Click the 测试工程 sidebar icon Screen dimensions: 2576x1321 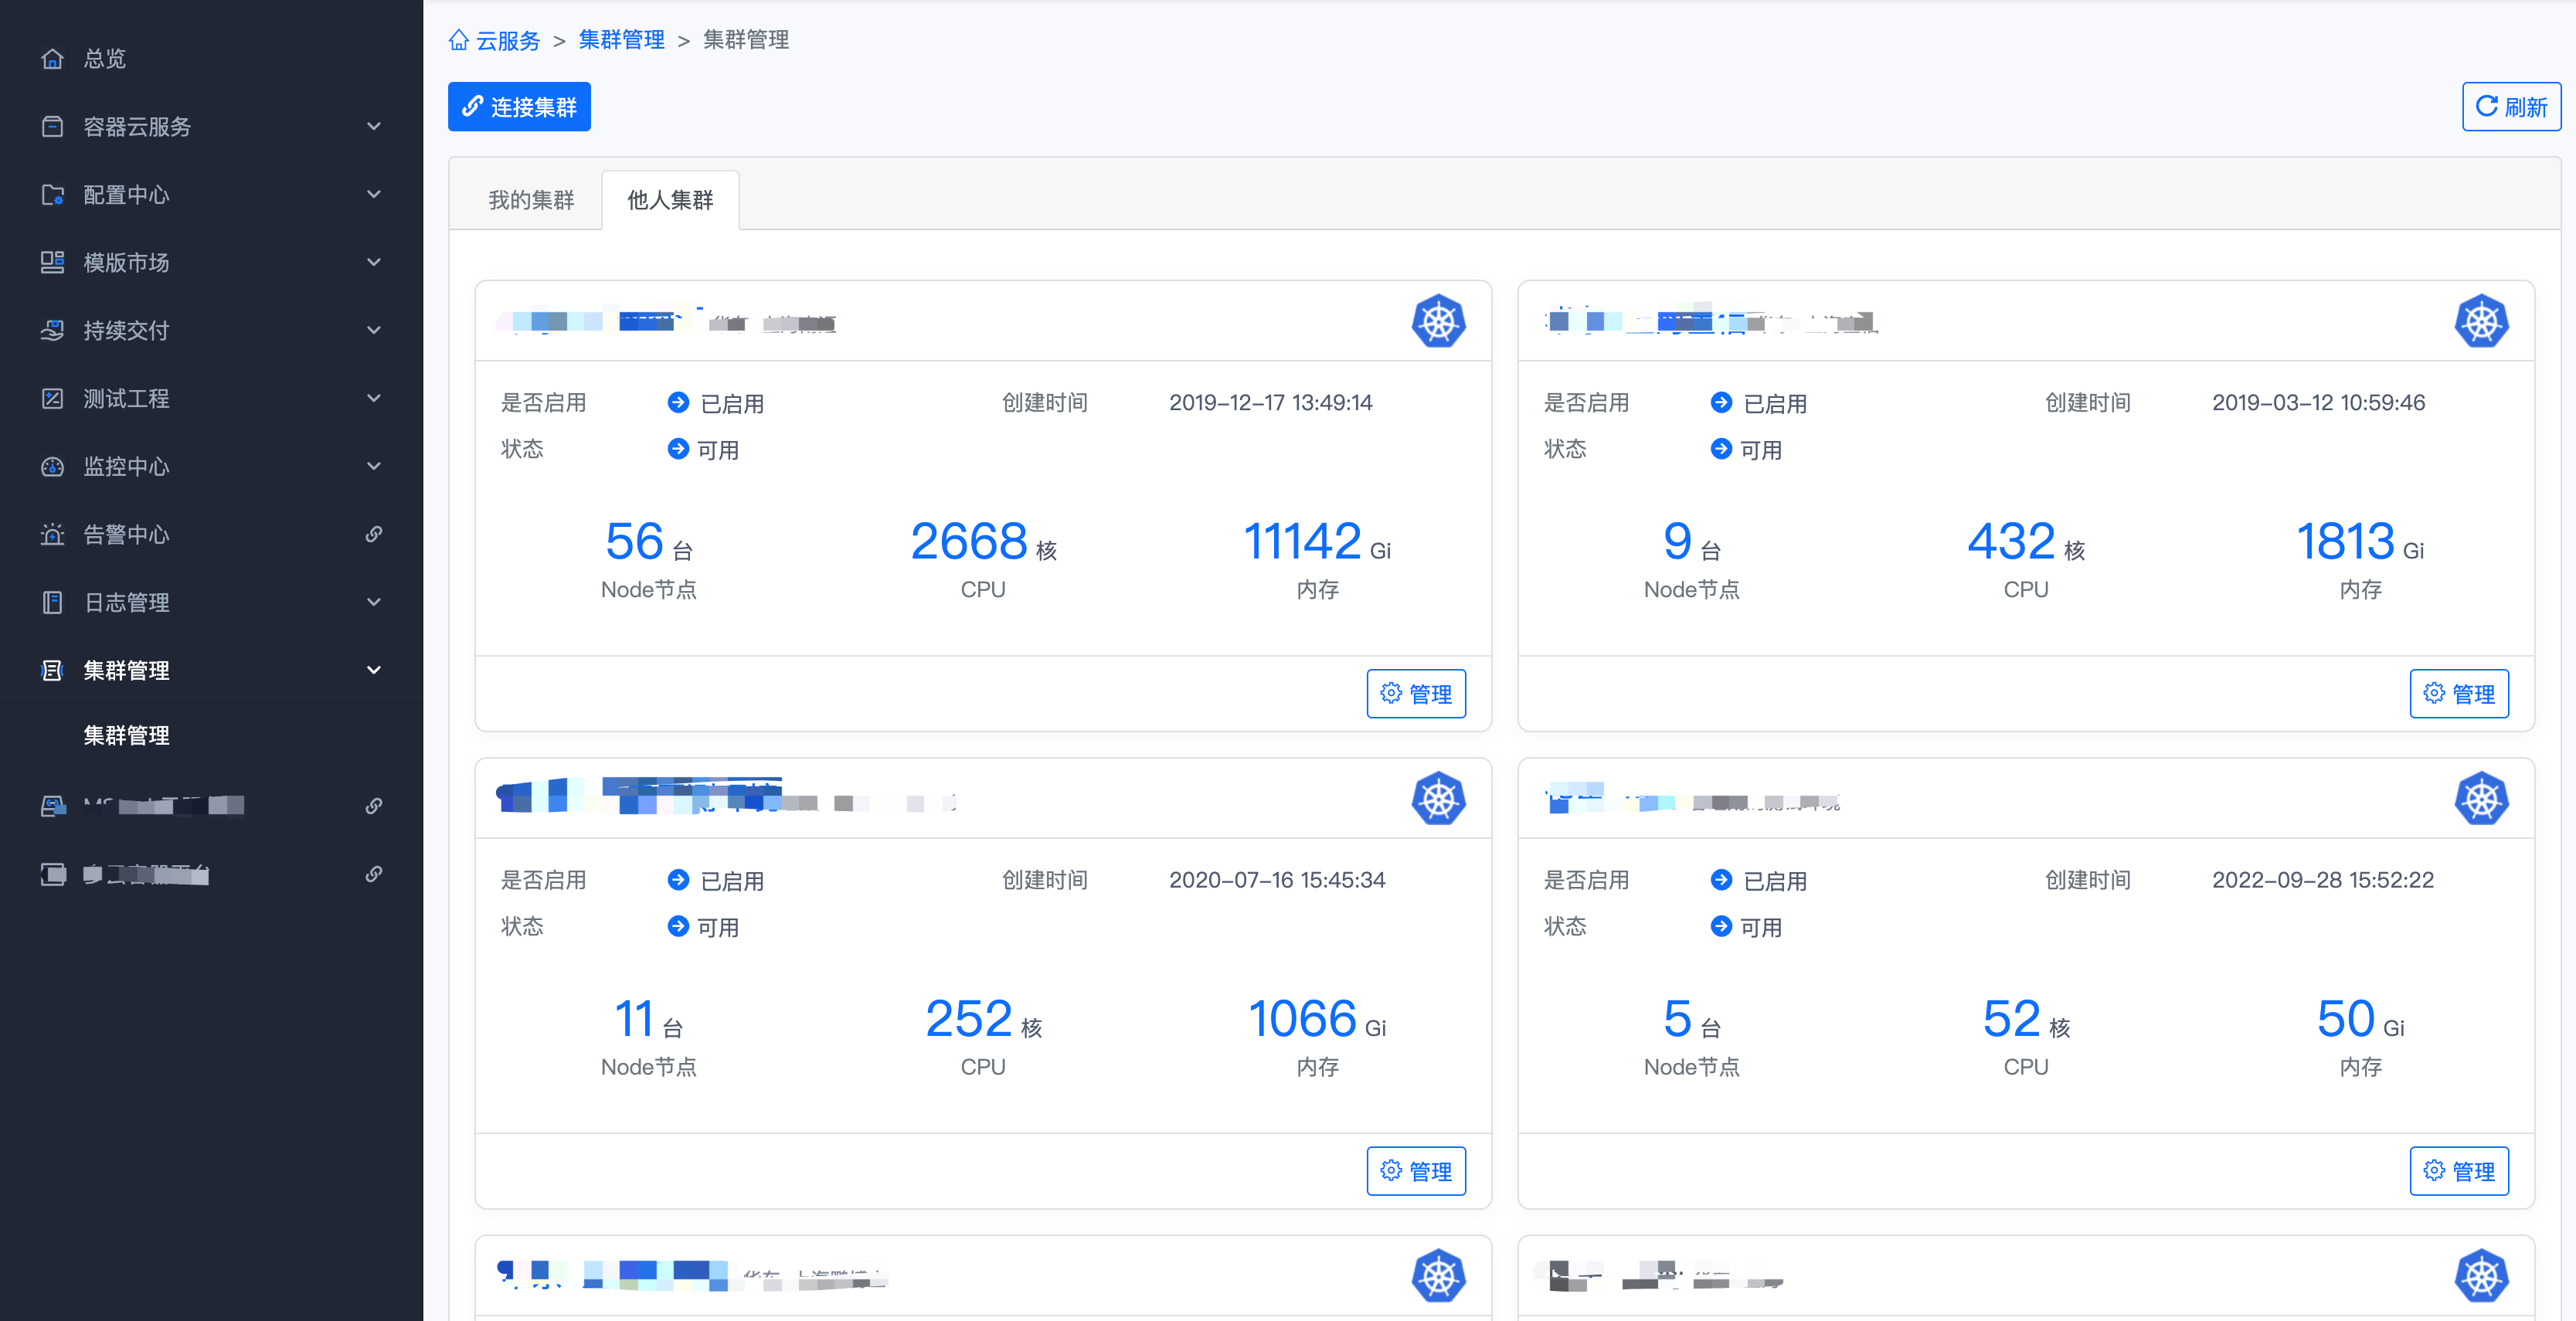52,399
